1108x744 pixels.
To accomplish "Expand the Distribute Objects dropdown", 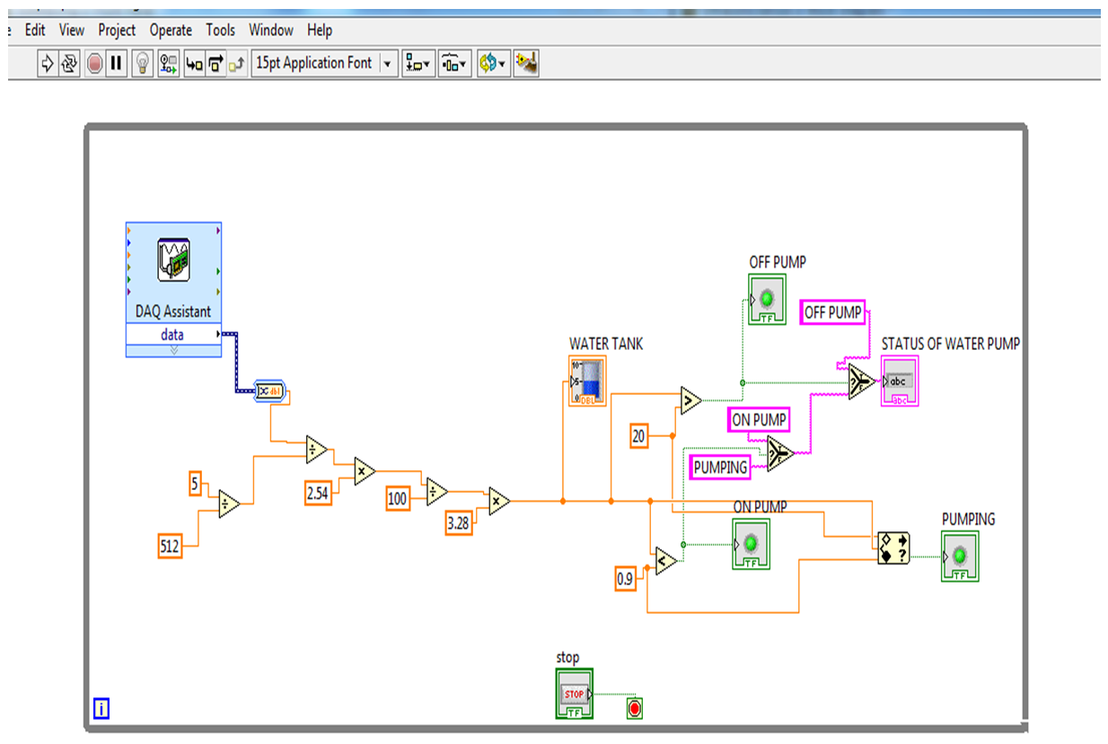I will pyautogui.click(x=454, y=64).
